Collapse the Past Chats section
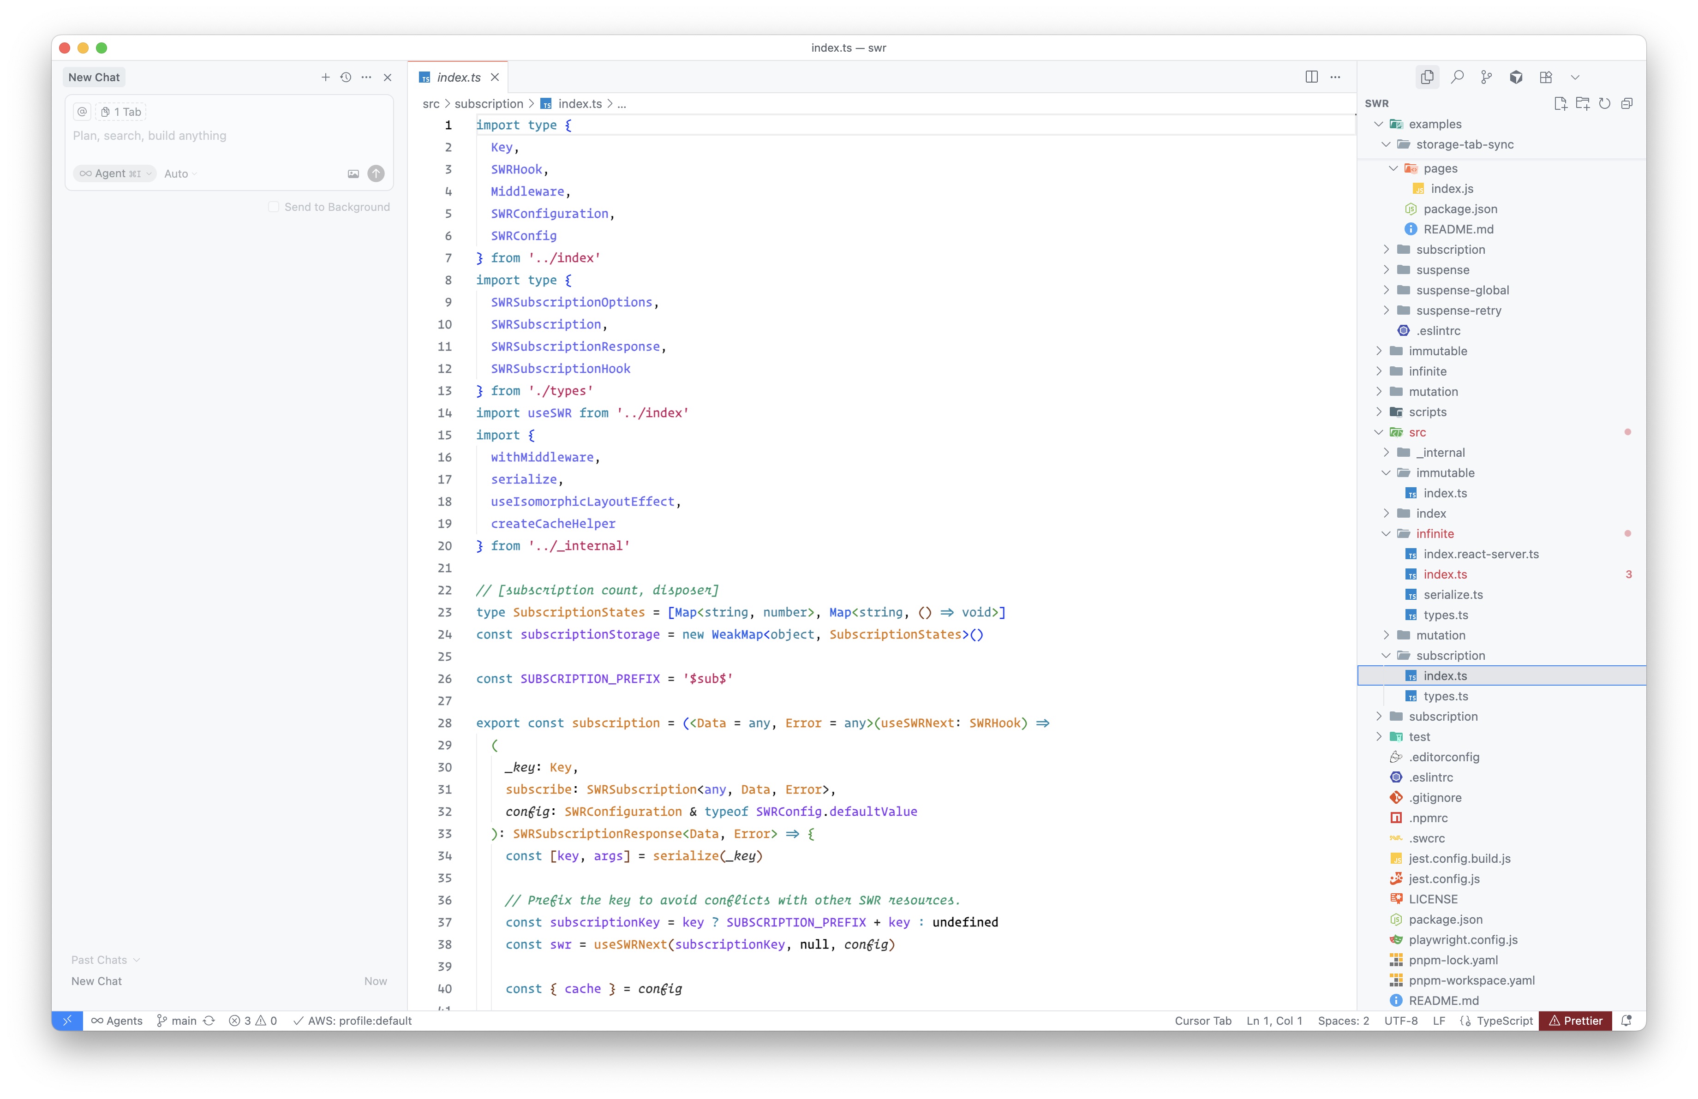The image size is (1698, 1099). pyautogui.click(x=105, y=960)
